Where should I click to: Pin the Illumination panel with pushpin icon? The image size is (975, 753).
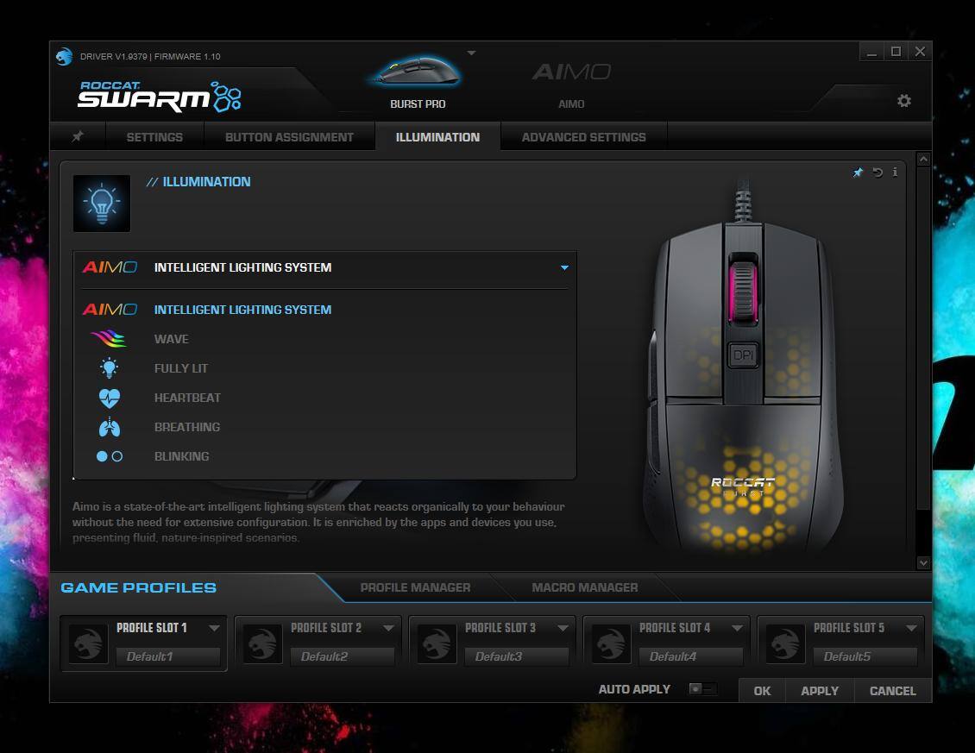coord(858,173)
